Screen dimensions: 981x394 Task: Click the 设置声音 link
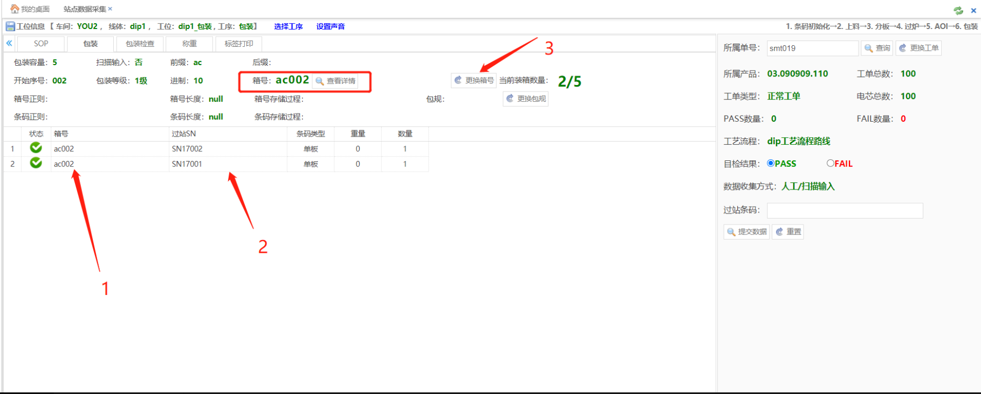click(330, 26)
